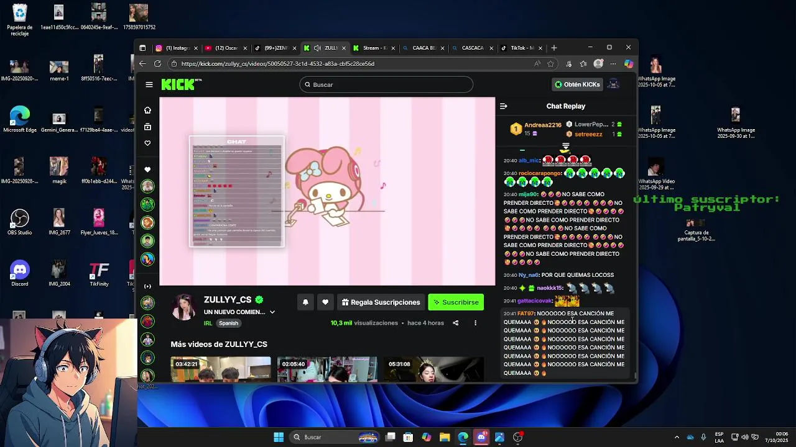Open the ZULLYY_CS profile picture
This screenshot has width=796, height=447.
[184, 308]
